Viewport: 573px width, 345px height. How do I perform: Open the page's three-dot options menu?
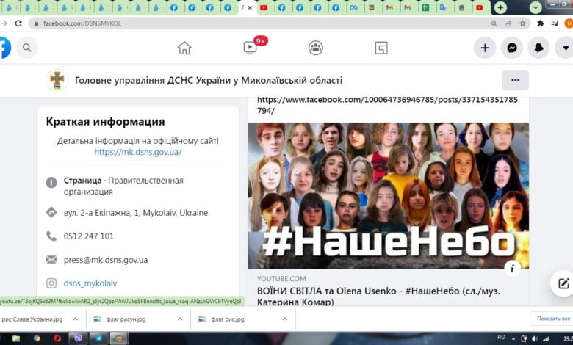(515, 80)
